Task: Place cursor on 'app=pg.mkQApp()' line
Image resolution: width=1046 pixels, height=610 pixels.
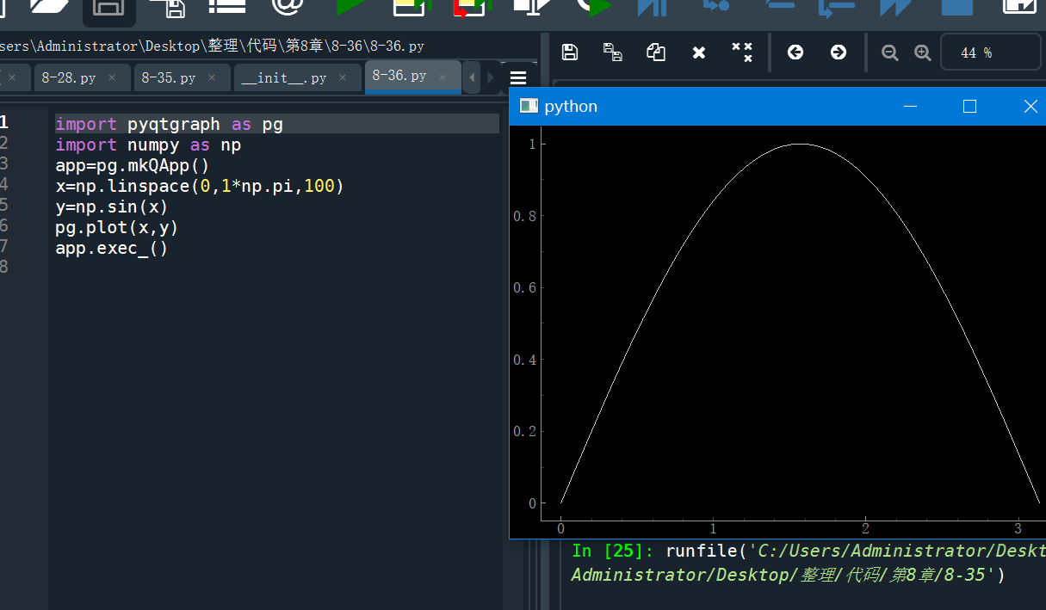Action: [x=133, y=166]
